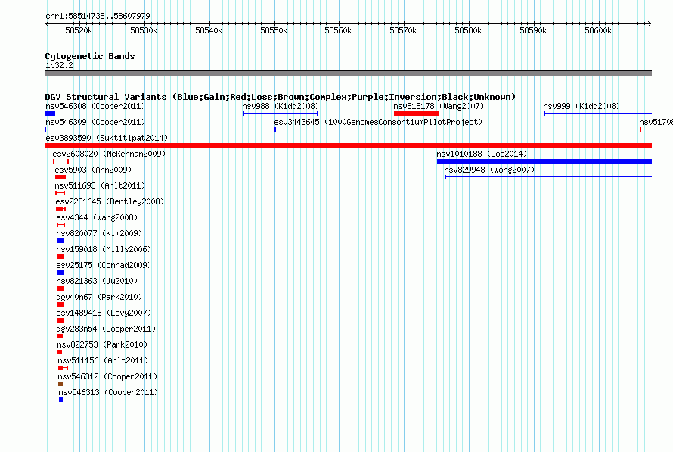This screenshot has width=673, height=452.
Task: Click the 58520k ruler position
Action: coord(79,30)
